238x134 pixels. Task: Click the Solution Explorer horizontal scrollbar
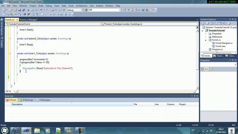coord(218,52)
